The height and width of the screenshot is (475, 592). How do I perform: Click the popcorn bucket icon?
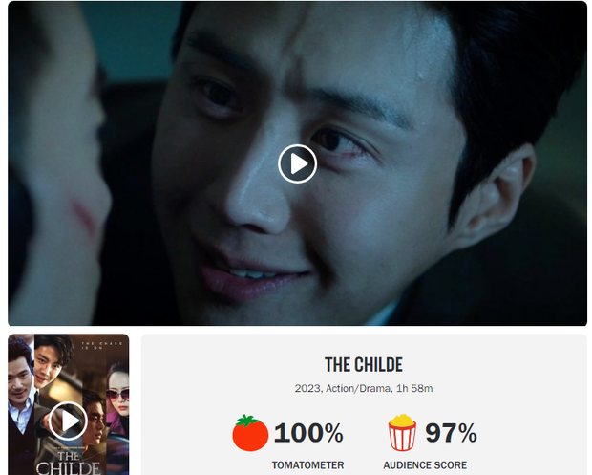(x=402, y=433)
